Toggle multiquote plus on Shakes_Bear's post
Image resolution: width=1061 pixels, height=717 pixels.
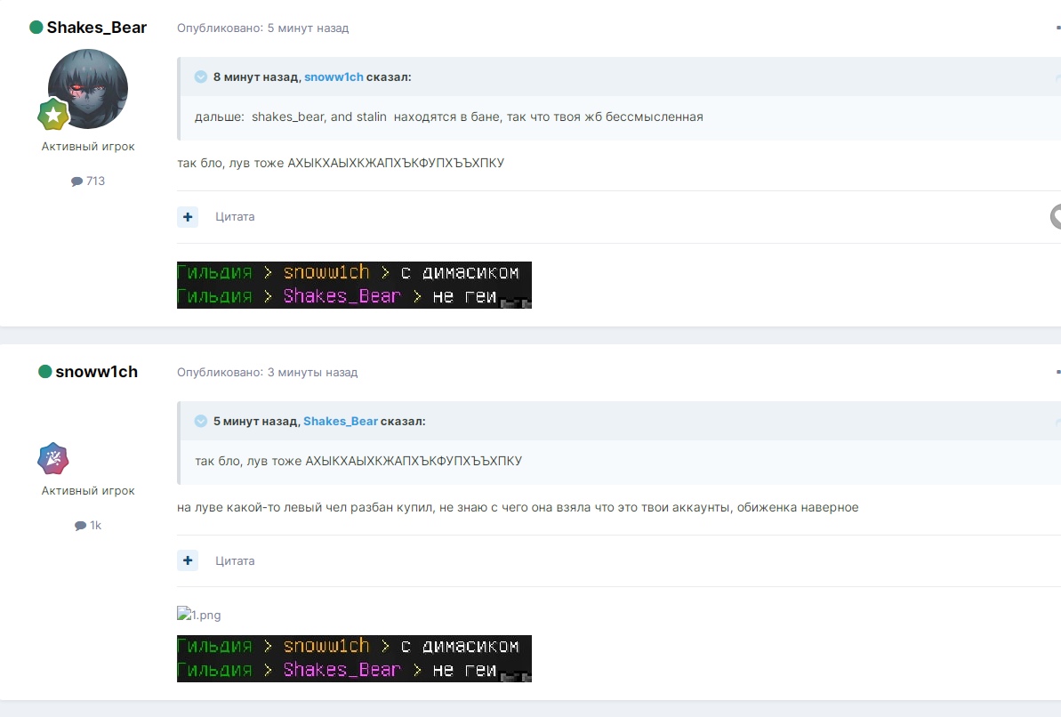[188, 217]
